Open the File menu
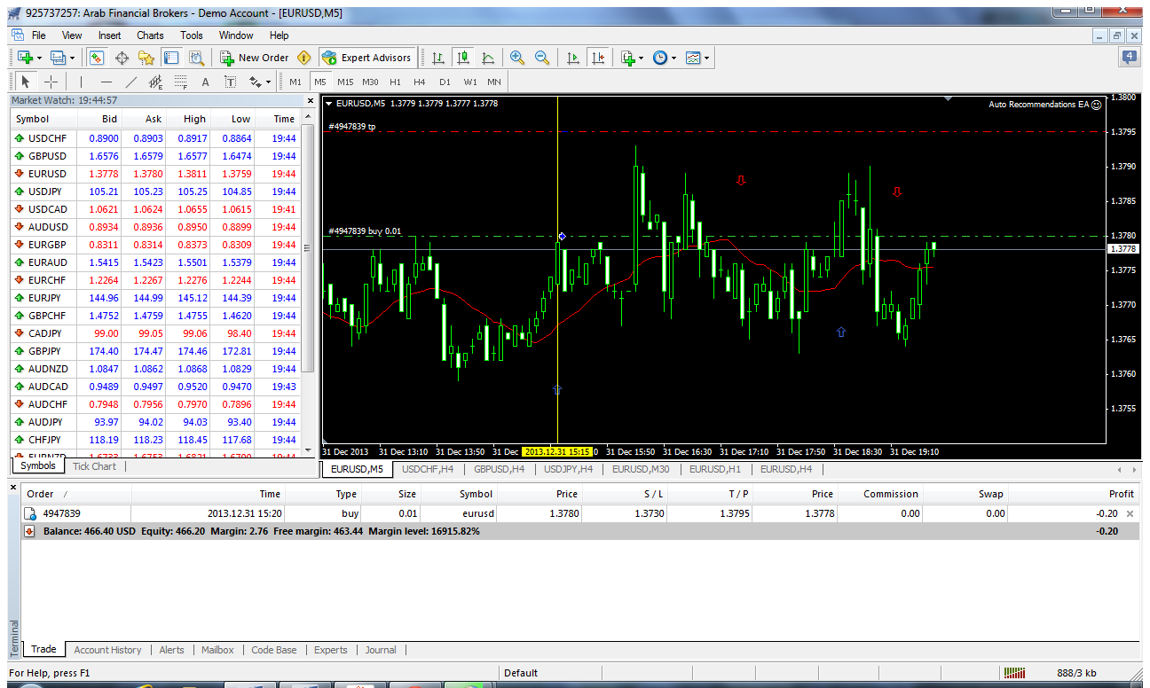1150x688 pixels. (38, 35)
